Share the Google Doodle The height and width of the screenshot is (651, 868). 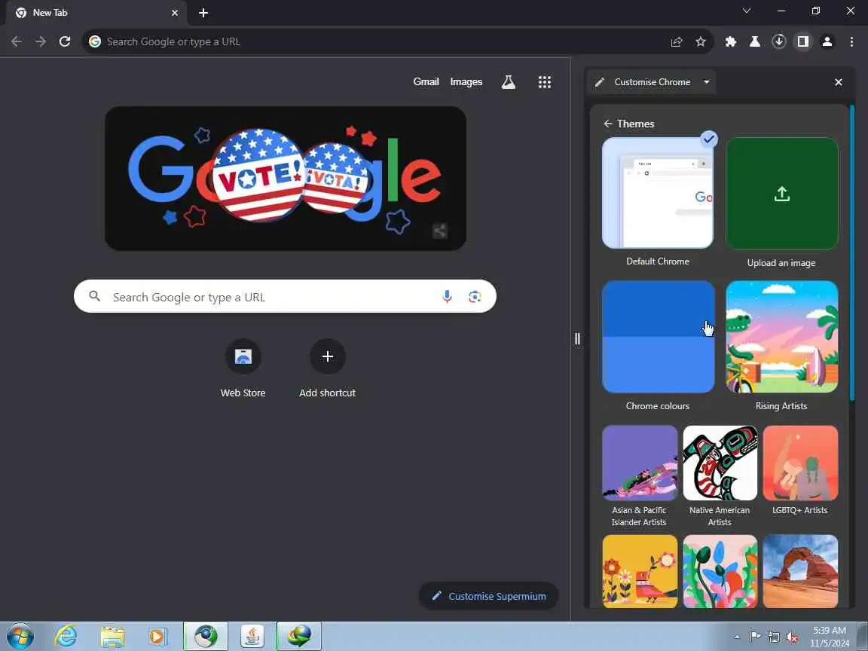[x=440, y=231]
